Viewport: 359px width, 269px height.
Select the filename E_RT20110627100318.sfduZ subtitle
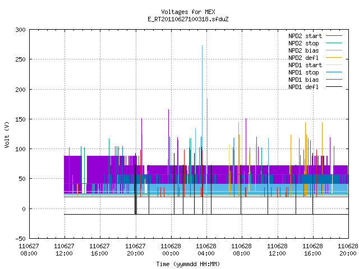(188, 19)
